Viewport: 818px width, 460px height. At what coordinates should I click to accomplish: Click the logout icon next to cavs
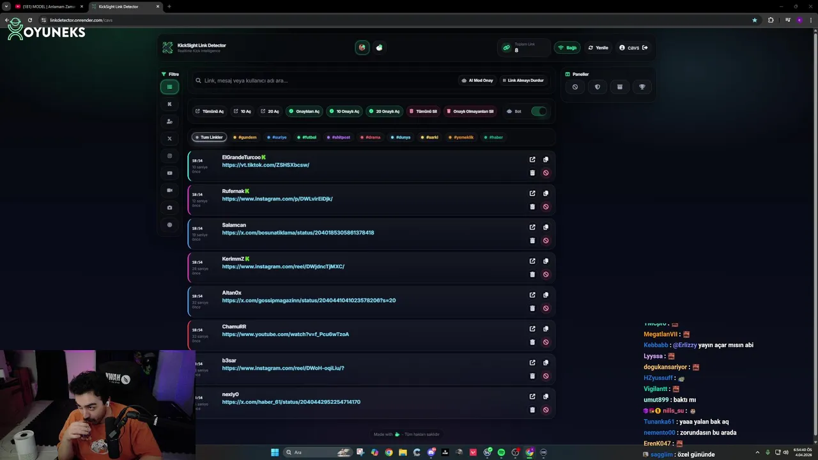[x=645, y=48]
